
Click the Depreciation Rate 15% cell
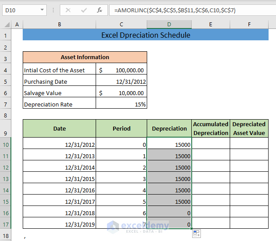tap(121, 104)
